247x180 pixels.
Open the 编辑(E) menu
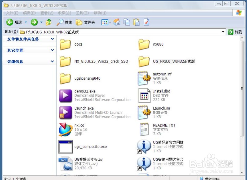point(29,13)
